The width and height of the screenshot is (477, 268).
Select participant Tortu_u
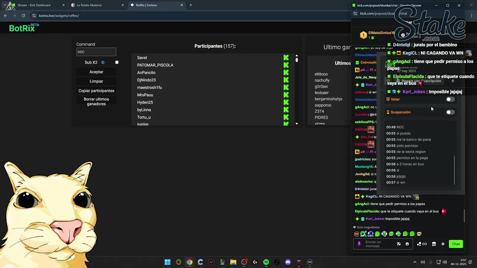pyautogui.click(x=144, y=117)
